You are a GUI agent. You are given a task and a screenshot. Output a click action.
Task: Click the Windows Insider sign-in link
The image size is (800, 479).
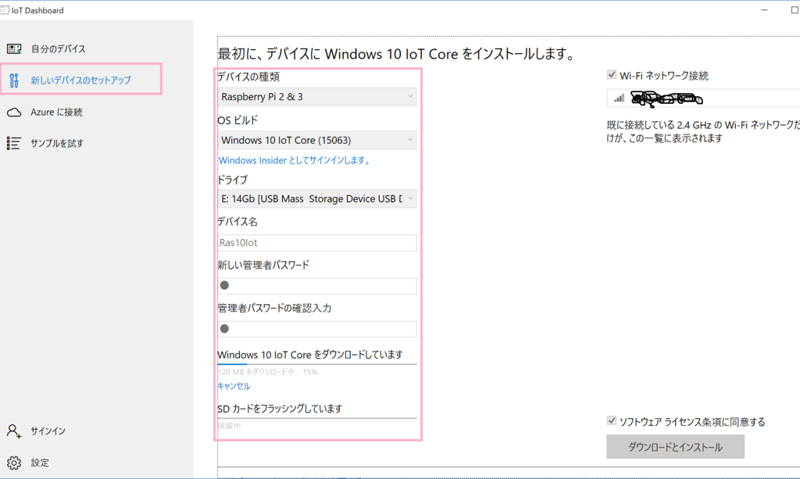295,160
